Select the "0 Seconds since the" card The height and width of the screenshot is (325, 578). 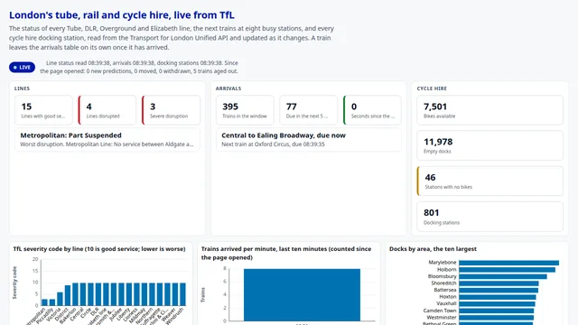372,110
